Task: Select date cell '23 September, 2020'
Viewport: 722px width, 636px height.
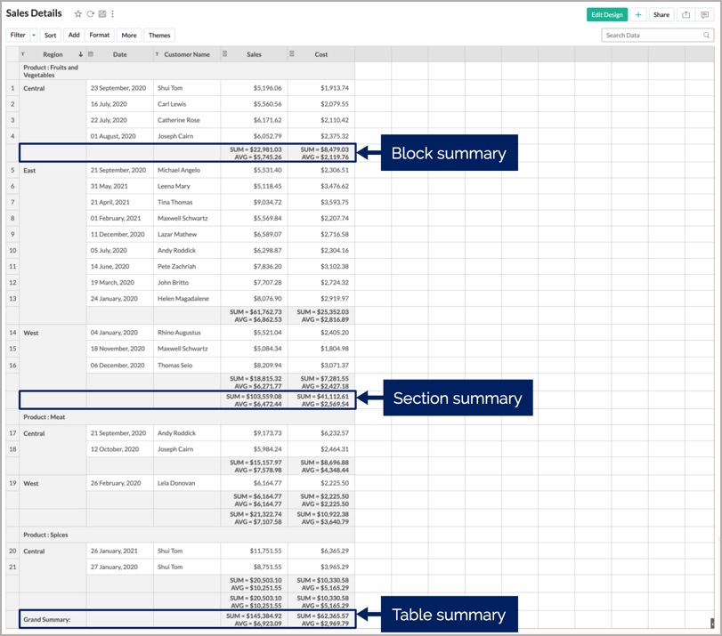Action: (118, 88)
